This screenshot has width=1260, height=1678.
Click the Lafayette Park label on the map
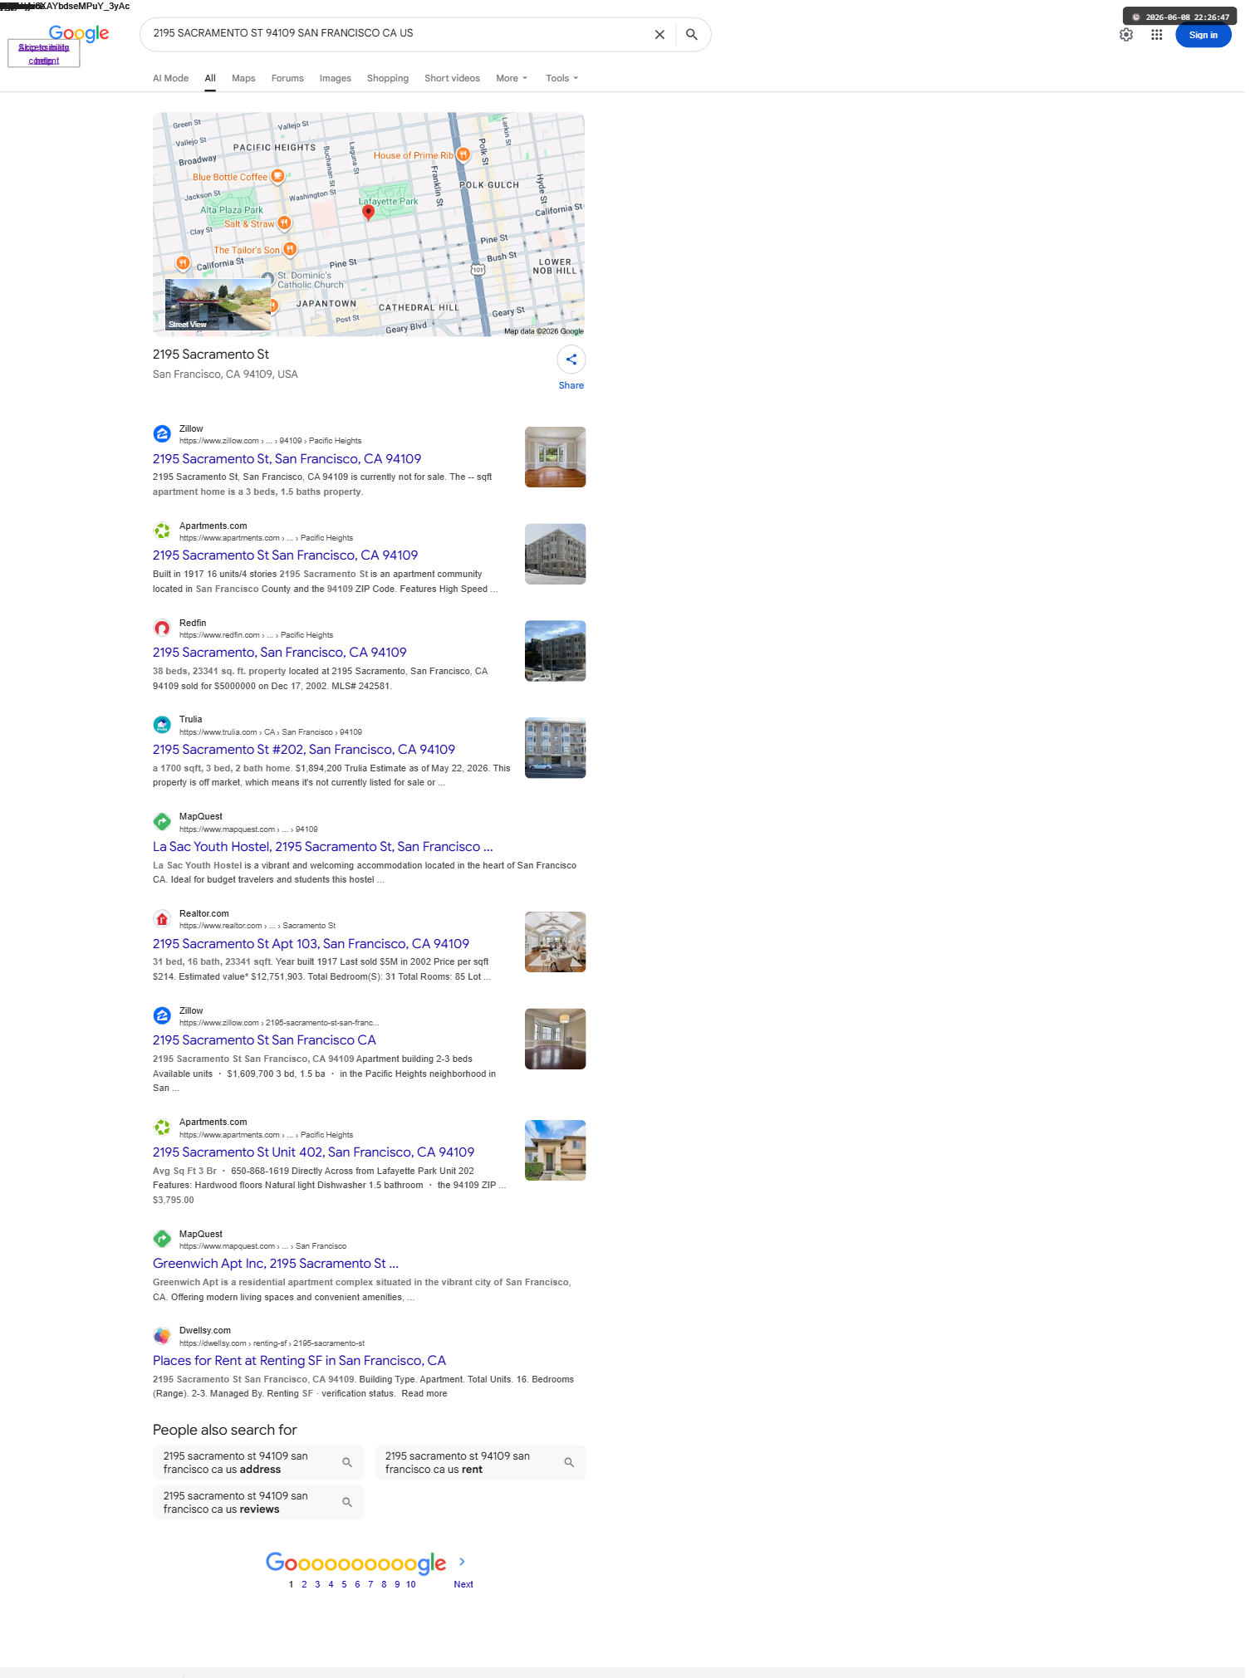tap(388, 201)
